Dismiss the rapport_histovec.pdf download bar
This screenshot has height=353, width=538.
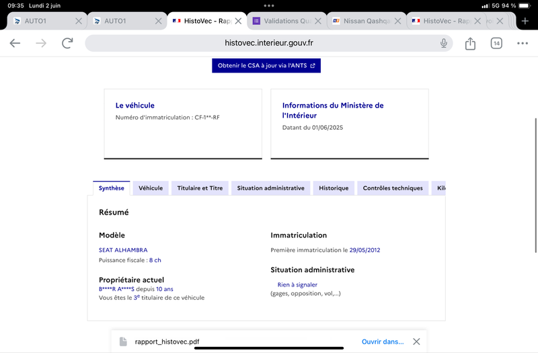tap(416, 342)
